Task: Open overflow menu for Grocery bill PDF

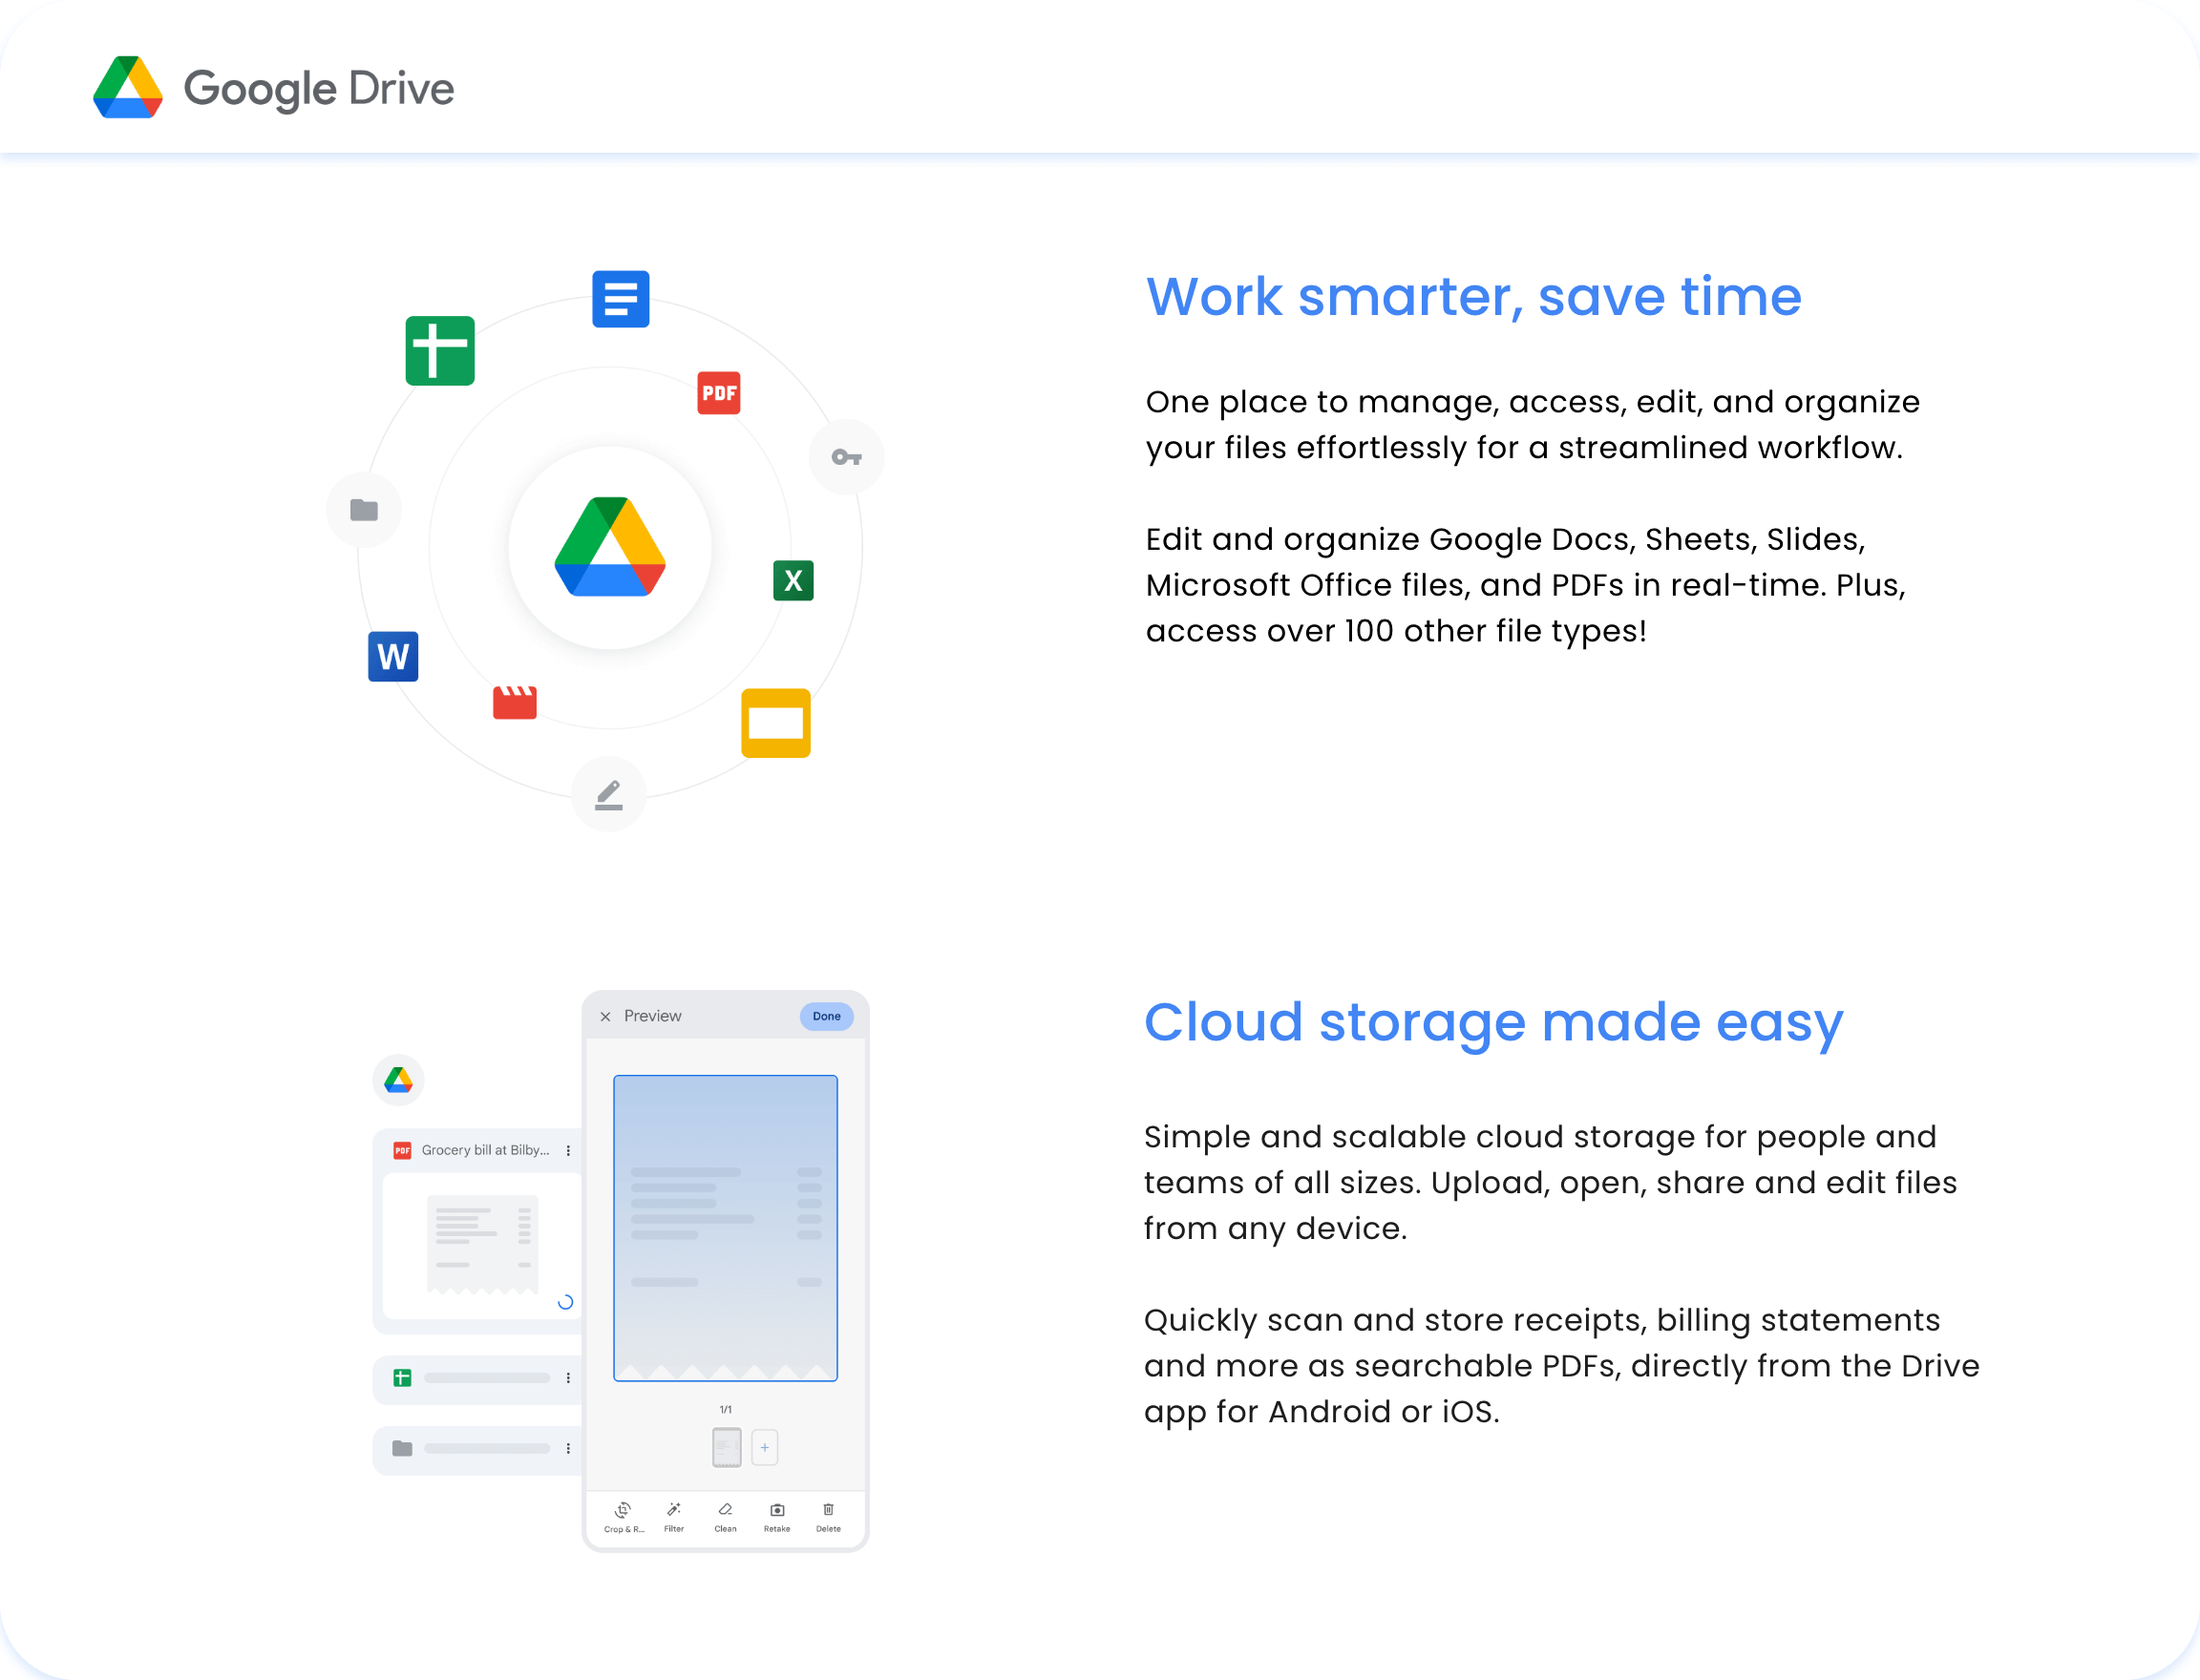Action: [569, 1150]
